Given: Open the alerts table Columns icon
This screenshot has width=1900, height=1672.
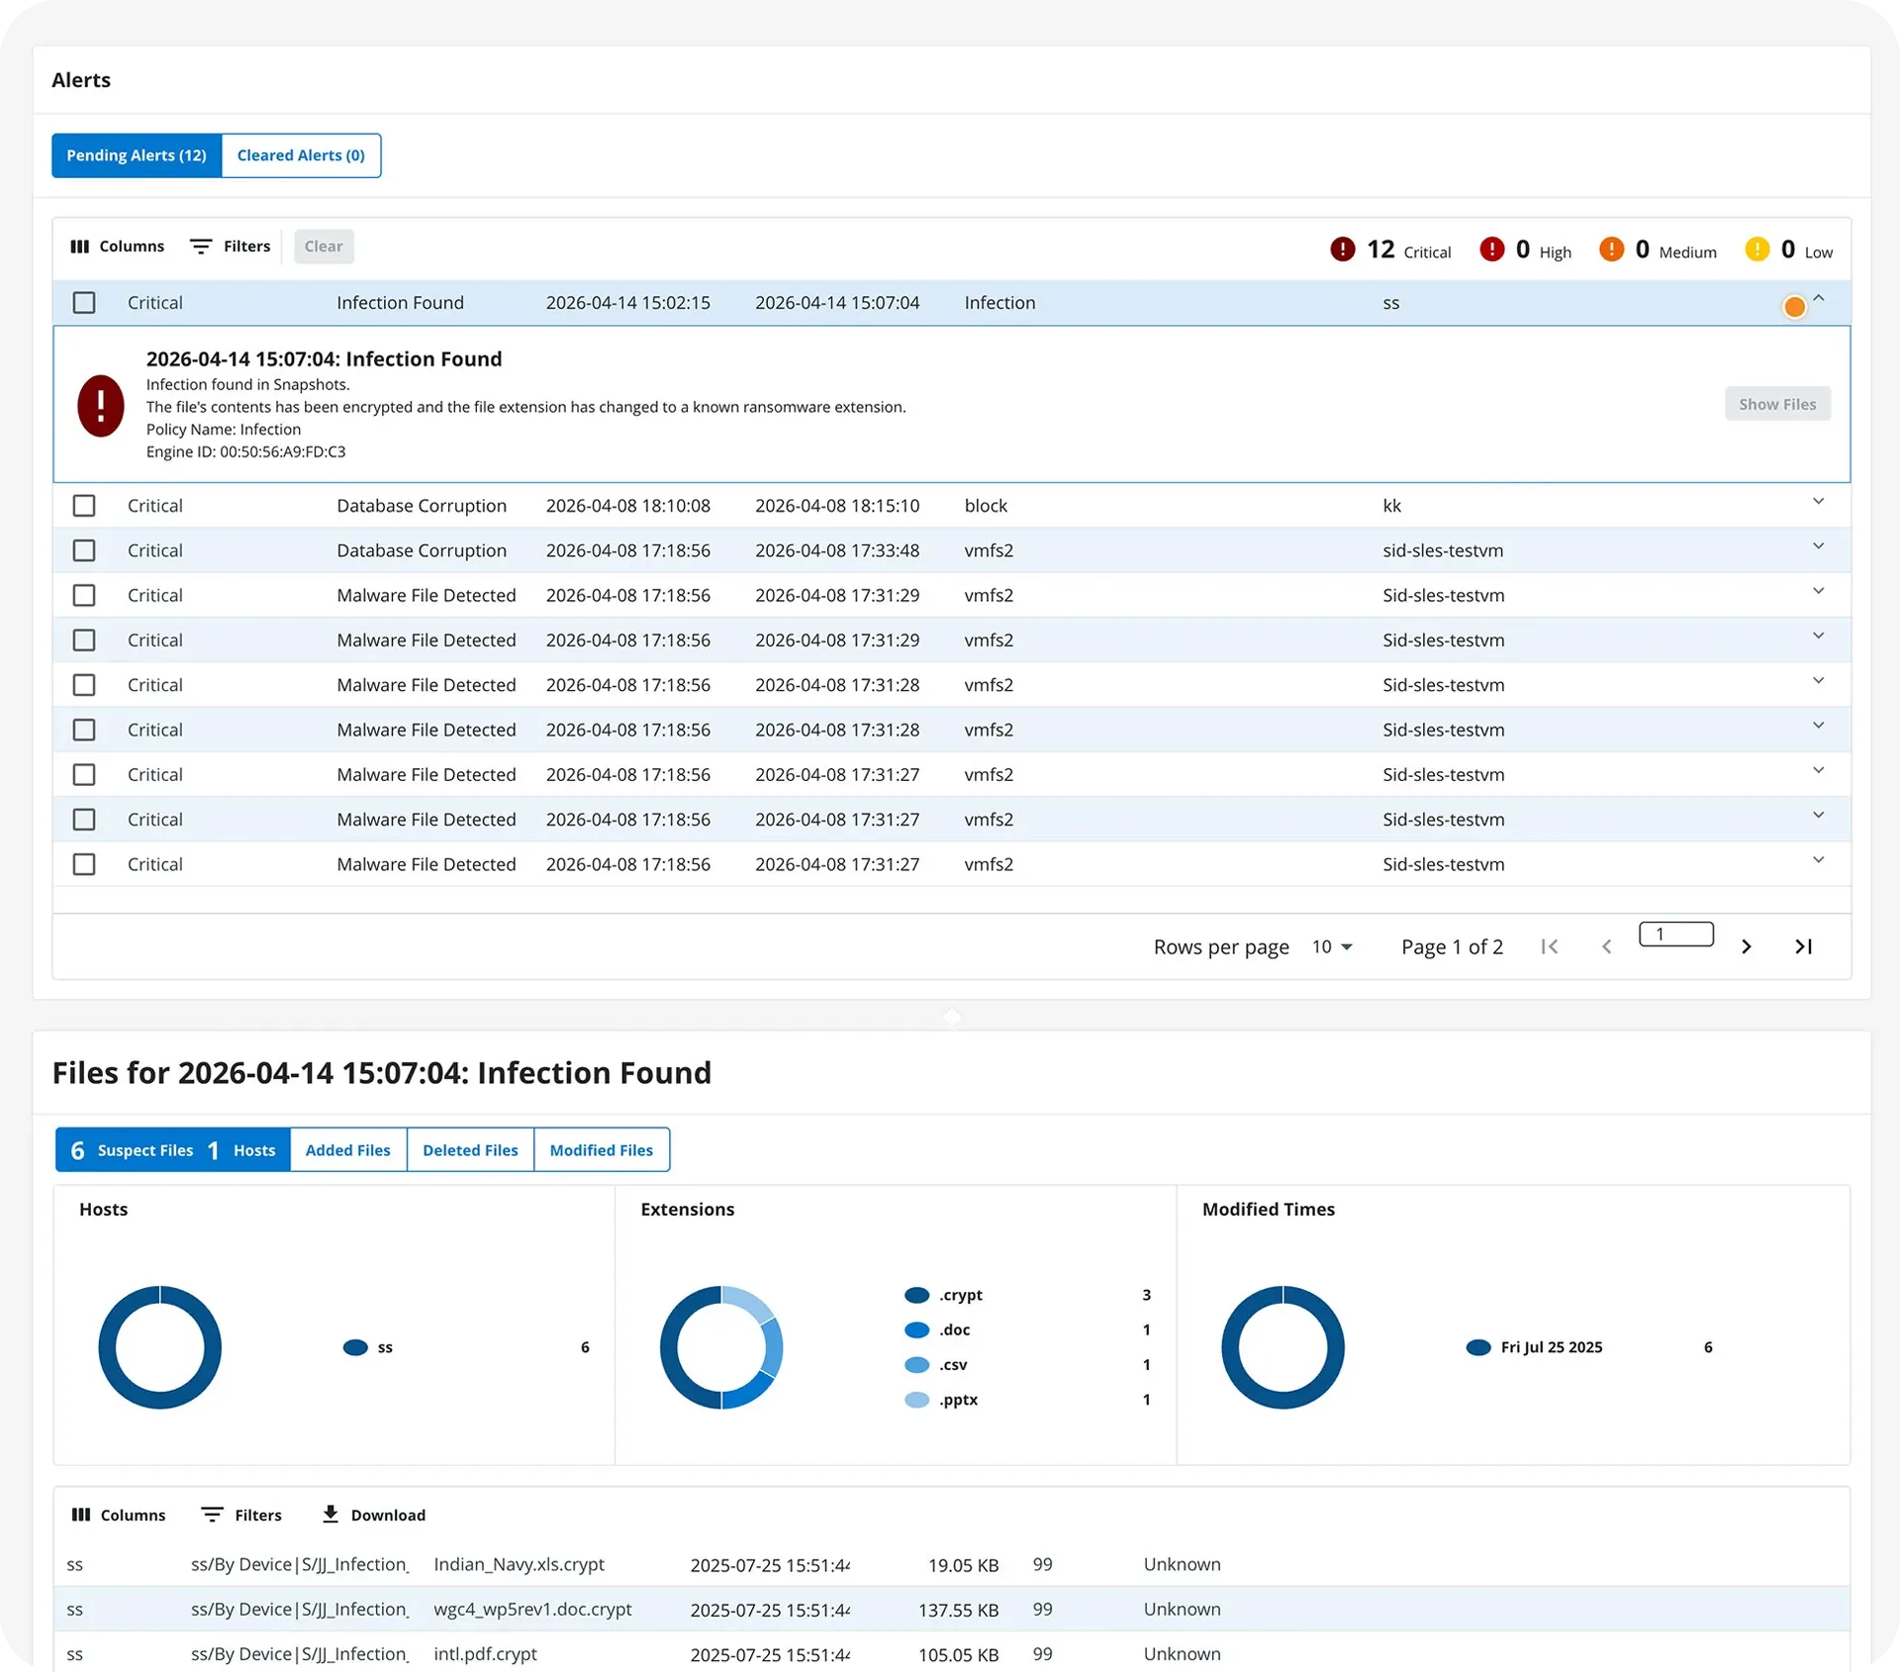Looking at the screenshot, I should pos(80,246).
